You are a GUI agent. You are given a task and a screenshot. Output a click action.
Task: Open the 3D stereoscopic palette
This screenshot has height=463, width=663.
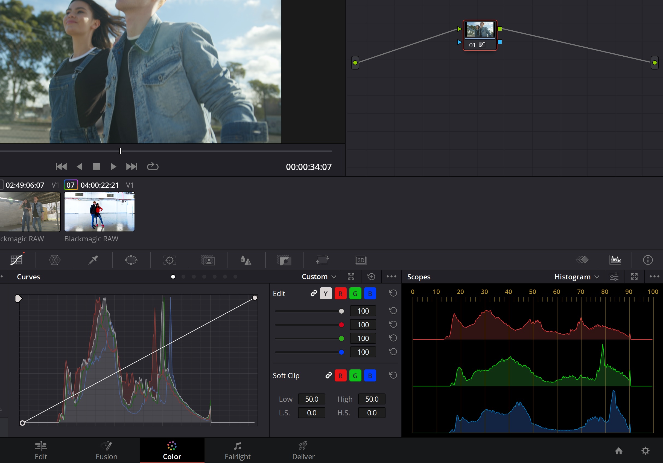click(x=361, y=260)
